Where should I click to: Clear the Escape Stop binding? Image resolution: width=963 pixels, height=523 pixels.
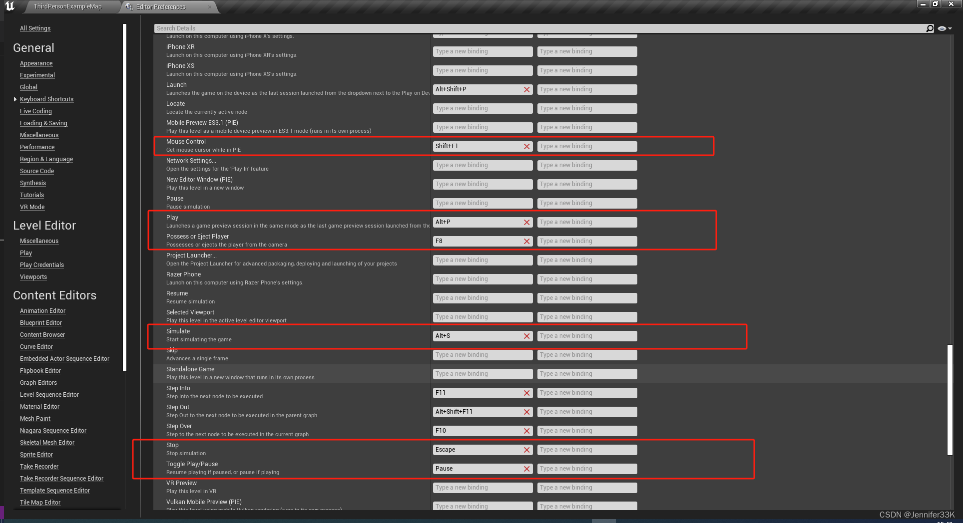(526, 450)
